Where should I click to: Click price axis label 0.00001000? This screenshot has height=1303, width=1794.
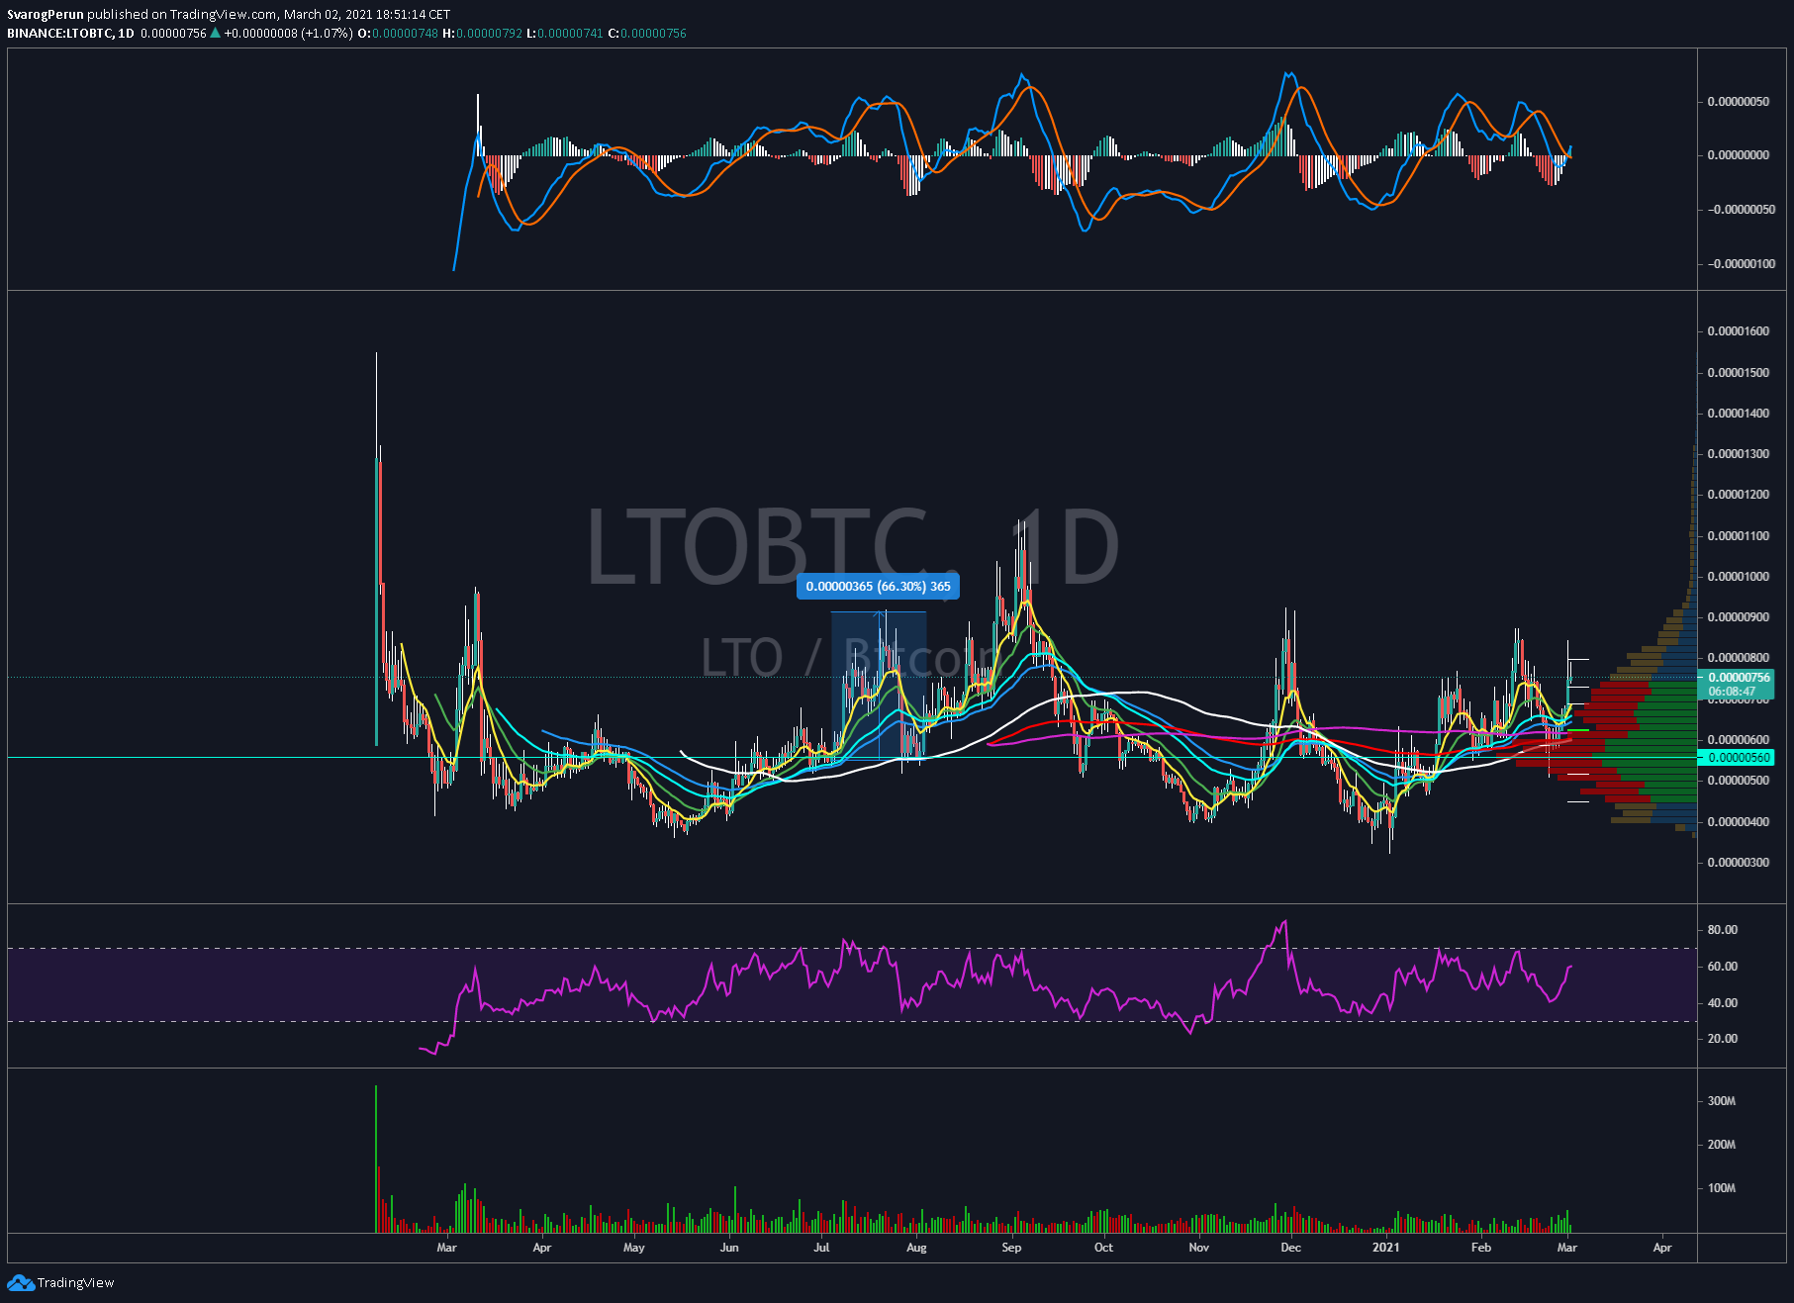(x=1738, y=577)
